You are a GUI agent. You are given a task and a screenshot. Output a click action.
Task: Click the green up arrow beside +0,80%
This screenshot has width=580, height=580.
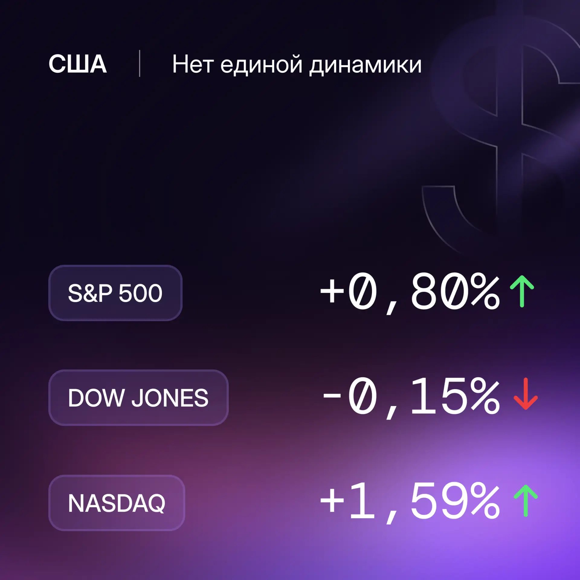click(522, 291)
